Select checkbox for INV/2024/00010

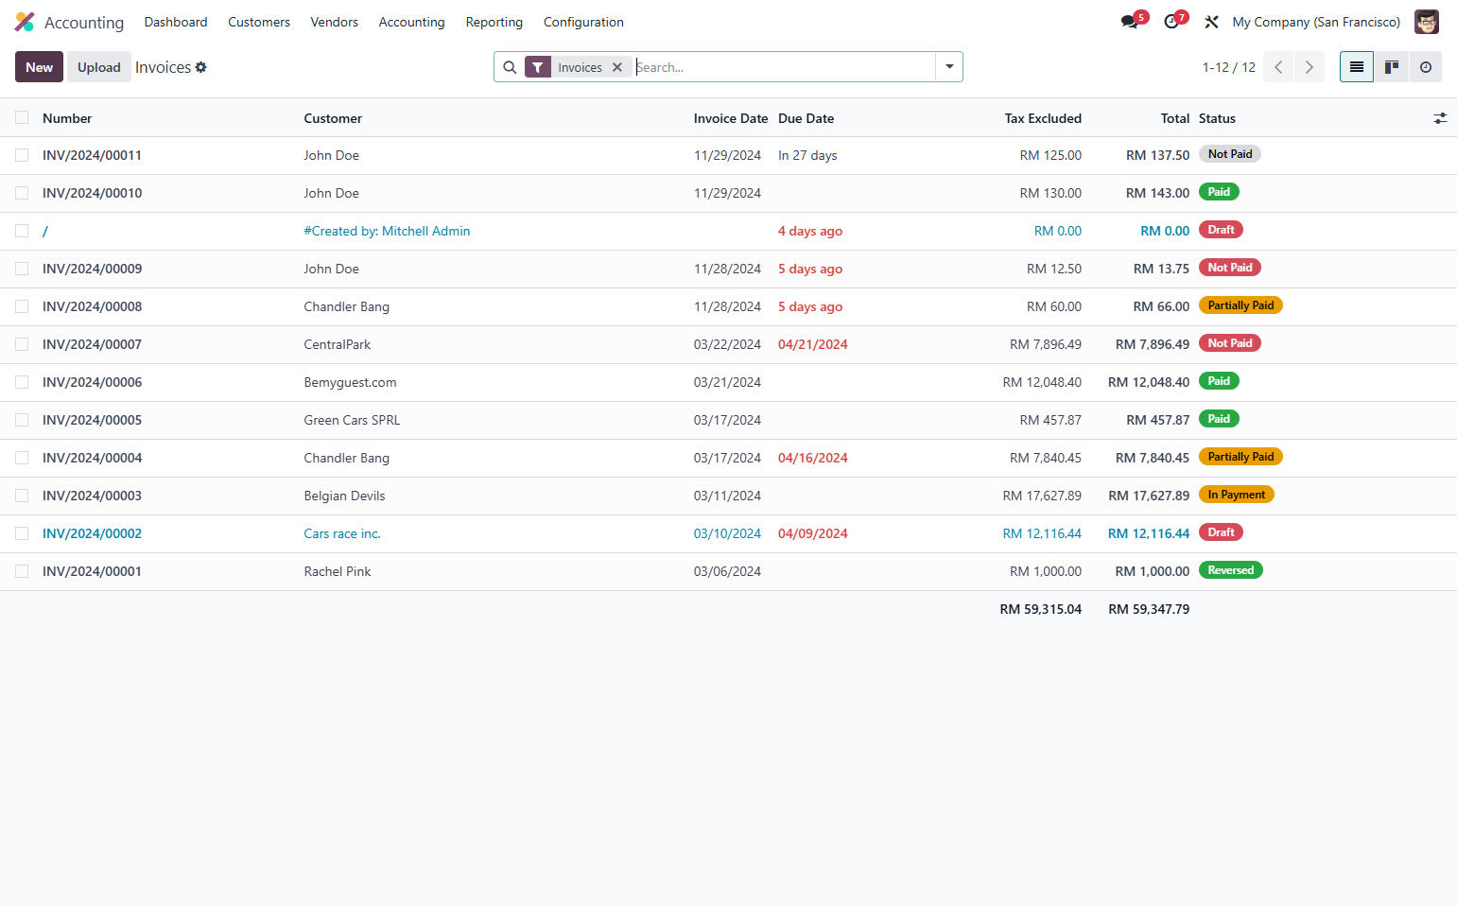pyautogui.click(x=22, y=193)
